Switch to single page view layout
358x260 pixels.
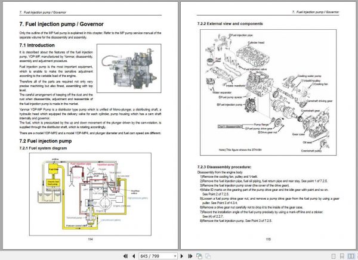point(334,256)
